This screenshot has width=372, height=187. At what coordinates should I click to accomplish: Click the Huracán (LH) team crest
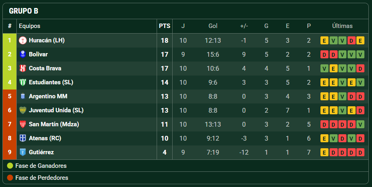pyautogui.click(x=22, y=40)
